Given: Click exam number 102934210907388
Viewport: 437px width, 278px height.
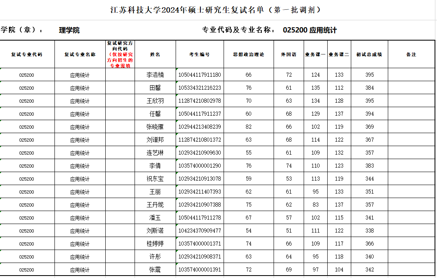Looking at the screenshot, I should (200, 205).
